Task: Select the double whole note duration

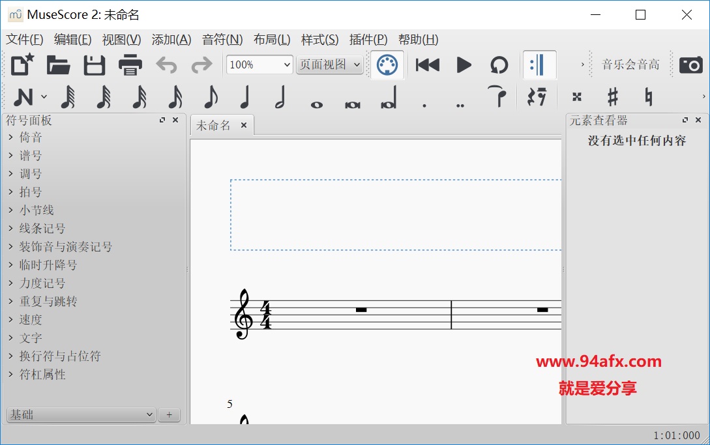Action: tap(353, 105)
